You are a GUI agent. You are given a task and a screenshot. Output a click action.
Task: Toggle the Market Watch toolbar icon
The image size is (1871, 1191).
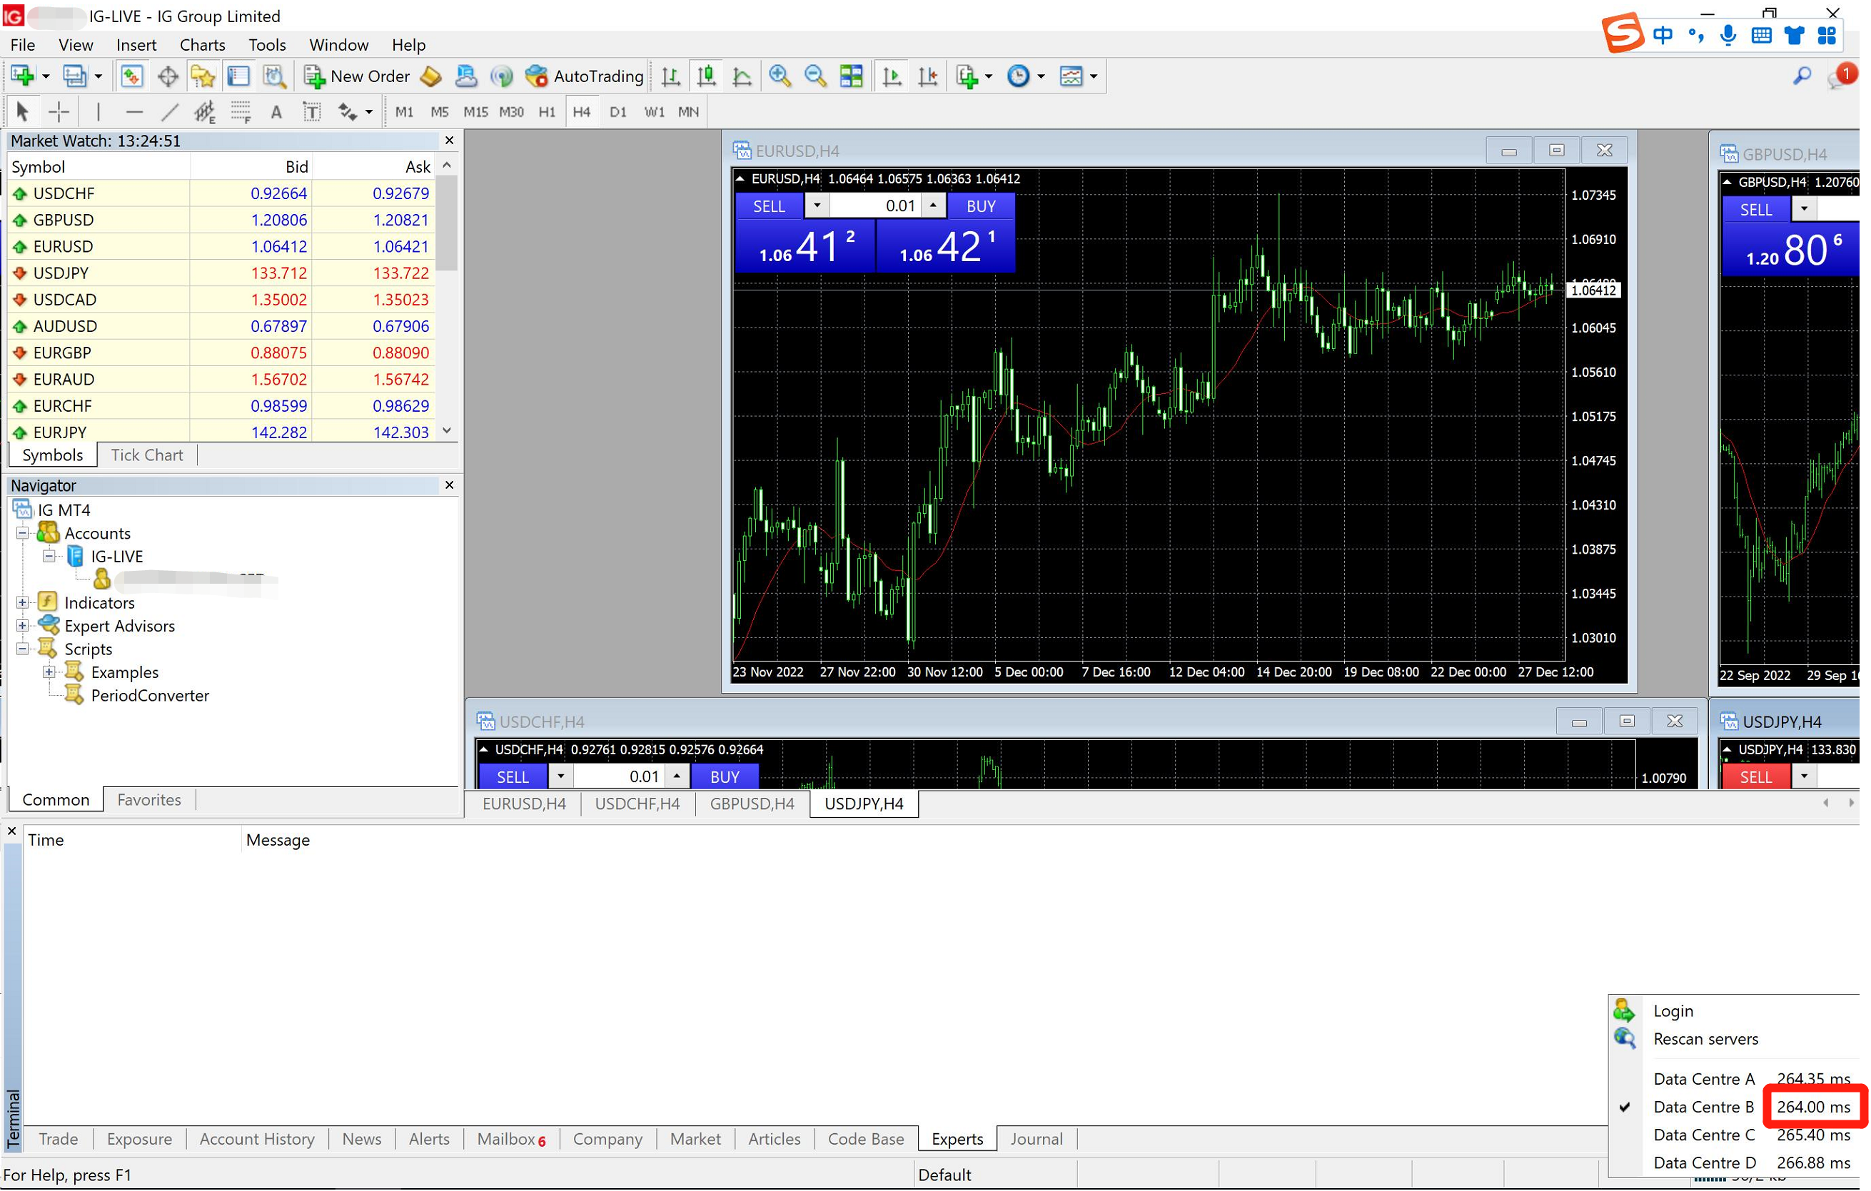[131, 76]
